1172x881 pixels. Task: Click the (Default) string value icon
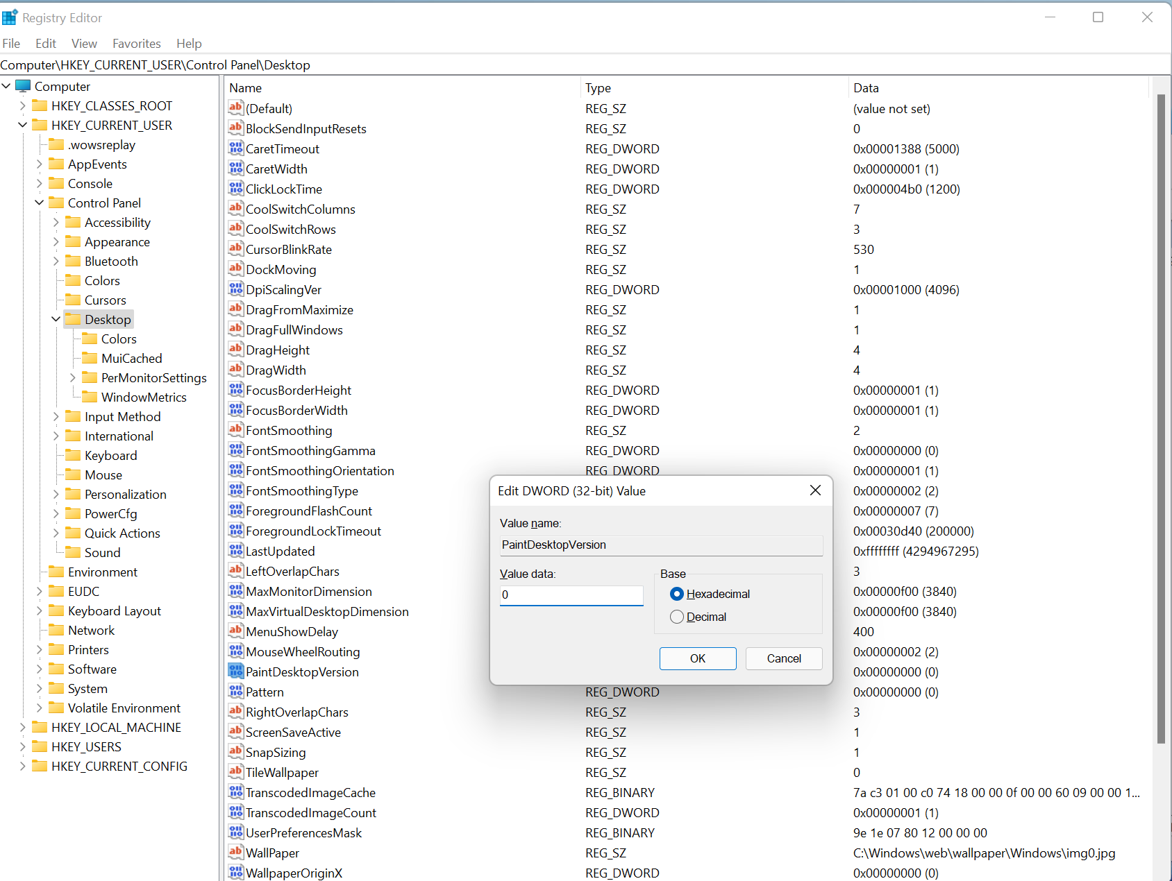[x=236, y=108]
